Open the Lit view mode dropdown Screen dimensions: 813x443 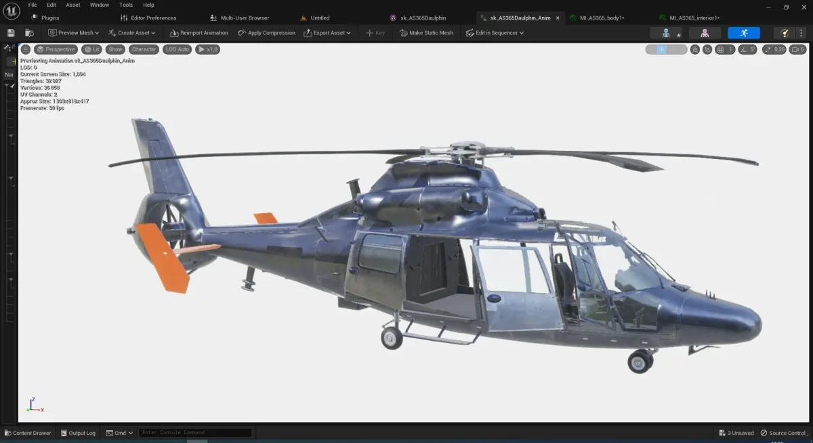91,49
